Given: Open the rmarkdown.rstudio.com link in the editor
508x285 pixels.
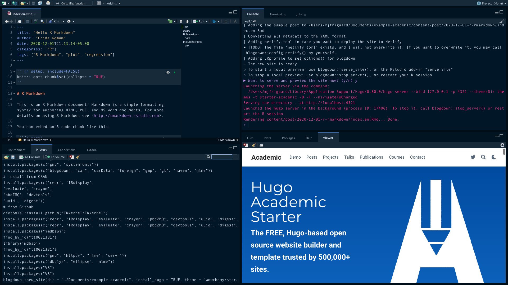Looking at the screenshot, I should 126,116.
